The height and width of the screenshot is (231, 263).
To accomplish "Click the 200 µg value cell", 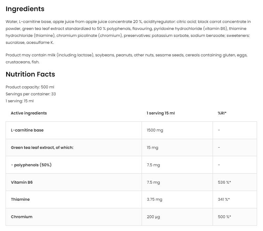I will pyautogui.click(x=153, y=217).
